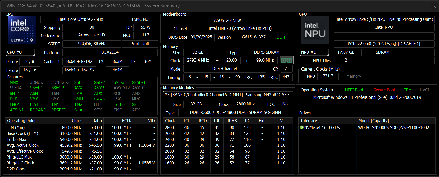Click the 2T command rate field
Screen dimensions: 439x177
tap(287, 69)
